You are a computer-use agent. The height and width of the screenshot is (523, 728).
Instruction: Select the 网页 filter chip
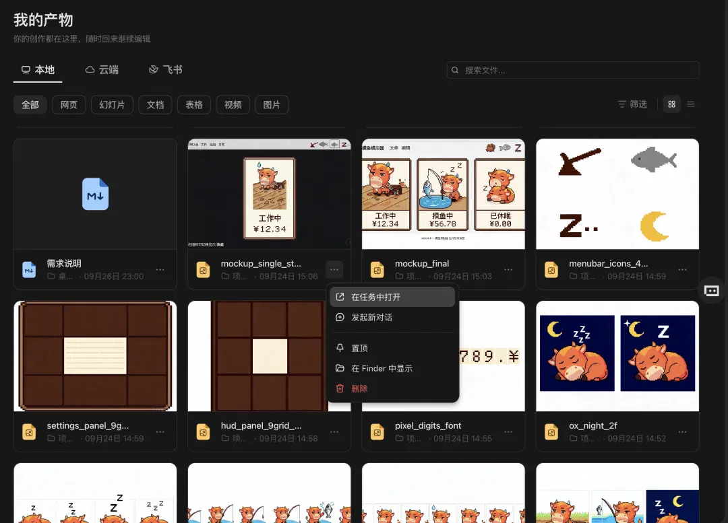(x=69, y=105)
